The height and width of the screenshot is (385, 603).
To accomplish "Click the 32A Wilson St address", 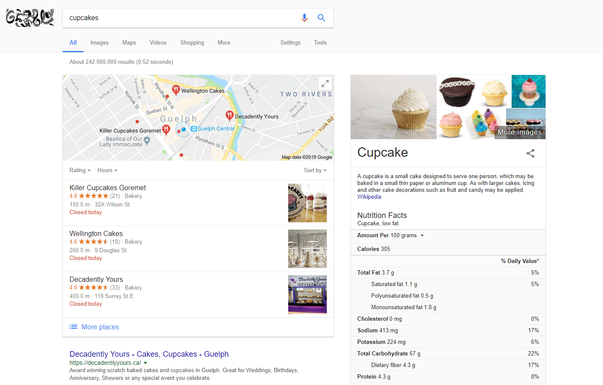I will 112,204.
